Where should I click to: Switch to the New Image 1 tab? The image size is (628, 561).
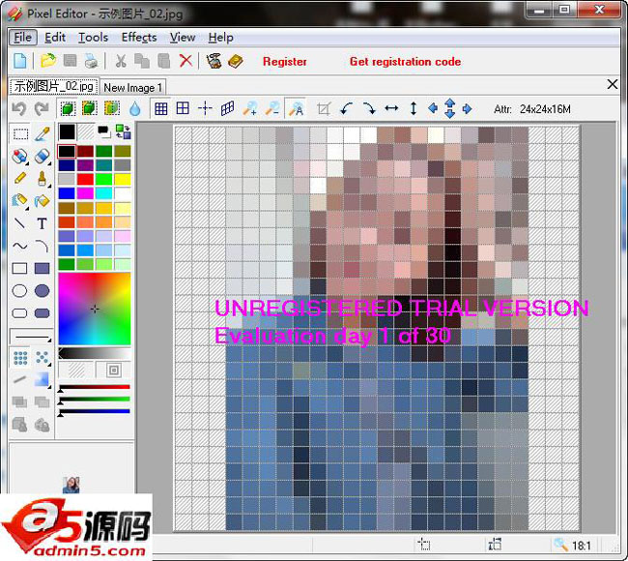tap(132, 87)
